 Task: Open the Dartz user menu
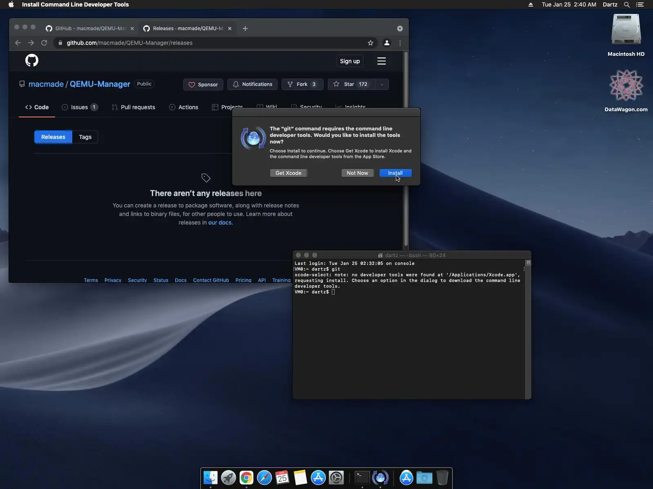pos(610,4)
